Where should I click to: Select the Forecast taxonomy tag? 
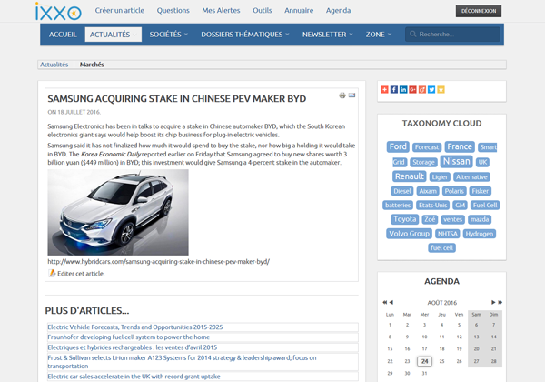[x=427, y=147]
